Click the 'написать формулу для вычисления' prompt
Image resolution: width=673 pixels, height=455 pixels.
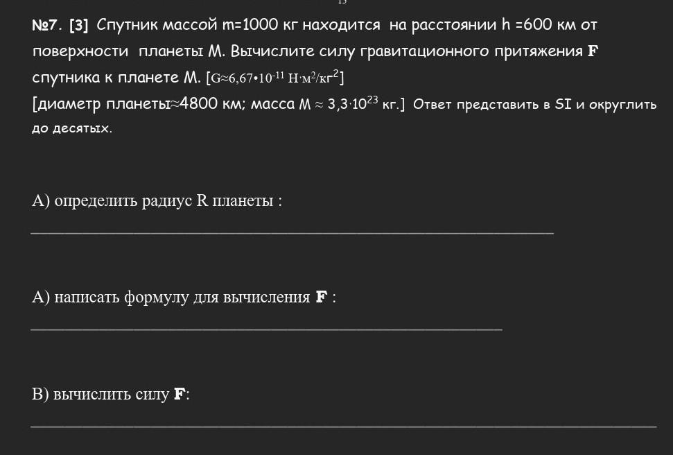coord(182,298)
